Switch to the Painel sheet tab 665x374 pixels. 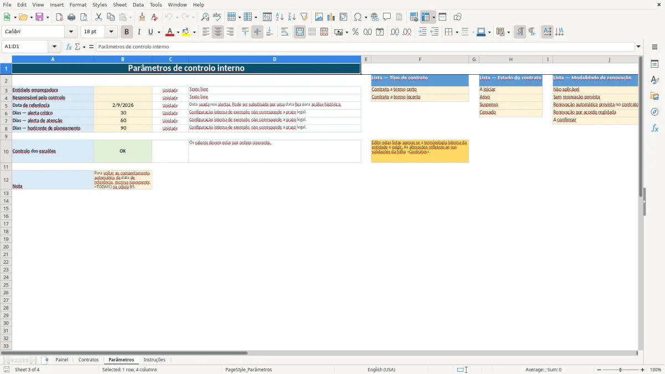[62, 360]
